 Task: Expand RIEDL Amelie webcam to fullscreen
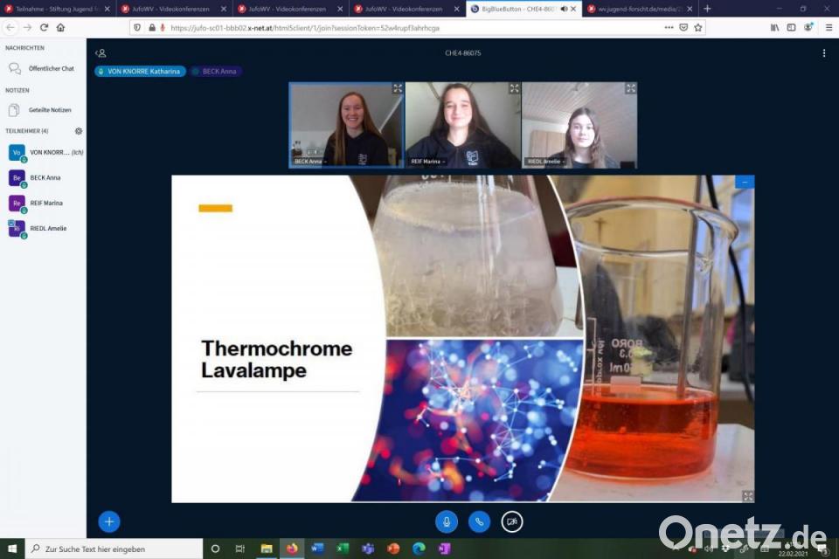point(630,88)
